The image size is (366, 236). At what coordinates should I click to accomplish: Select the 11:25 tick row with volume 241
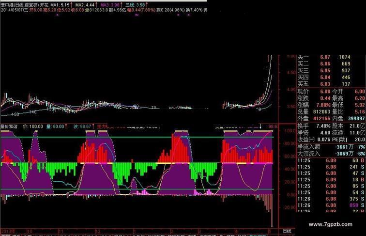(x=331, y=167)
